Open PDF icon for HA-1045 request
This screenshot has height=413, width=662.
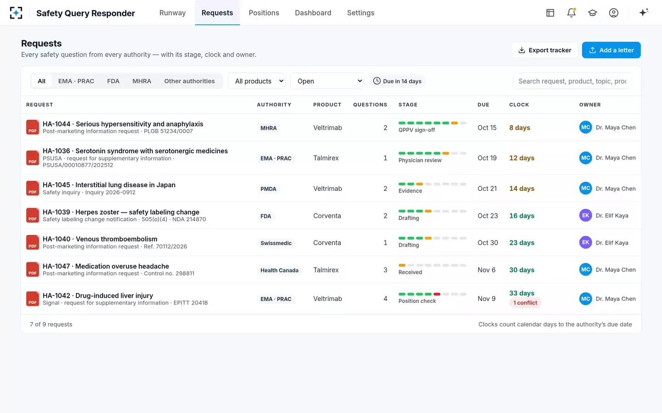33,188
